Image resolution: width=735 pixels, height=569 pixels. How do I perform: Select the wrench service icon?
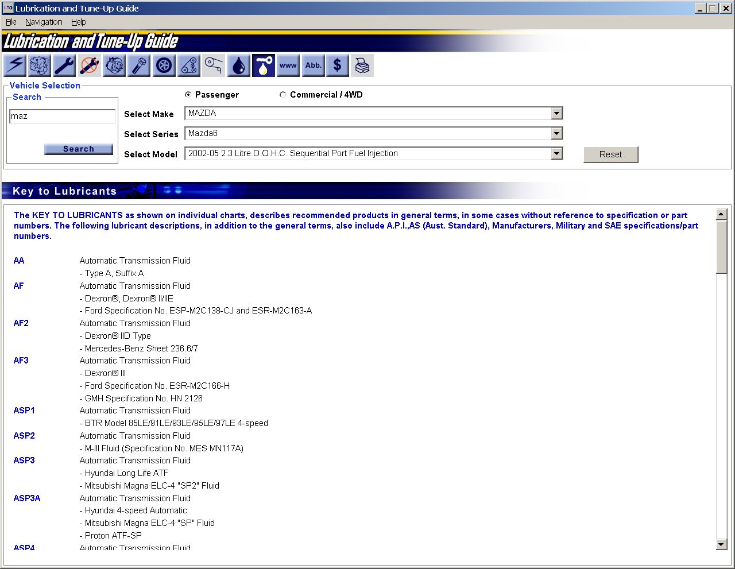point(64,65)
